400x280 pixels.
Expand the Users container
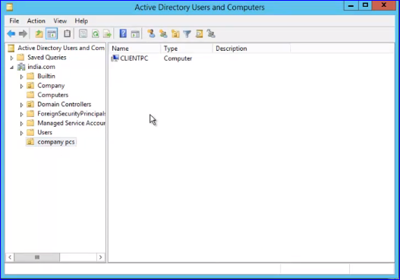pos(21,133)
